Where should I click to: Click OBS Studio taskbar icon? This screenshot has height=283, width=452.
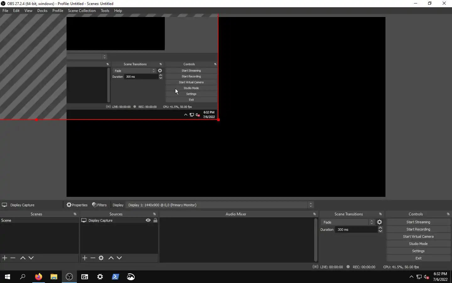coord(69,277)
